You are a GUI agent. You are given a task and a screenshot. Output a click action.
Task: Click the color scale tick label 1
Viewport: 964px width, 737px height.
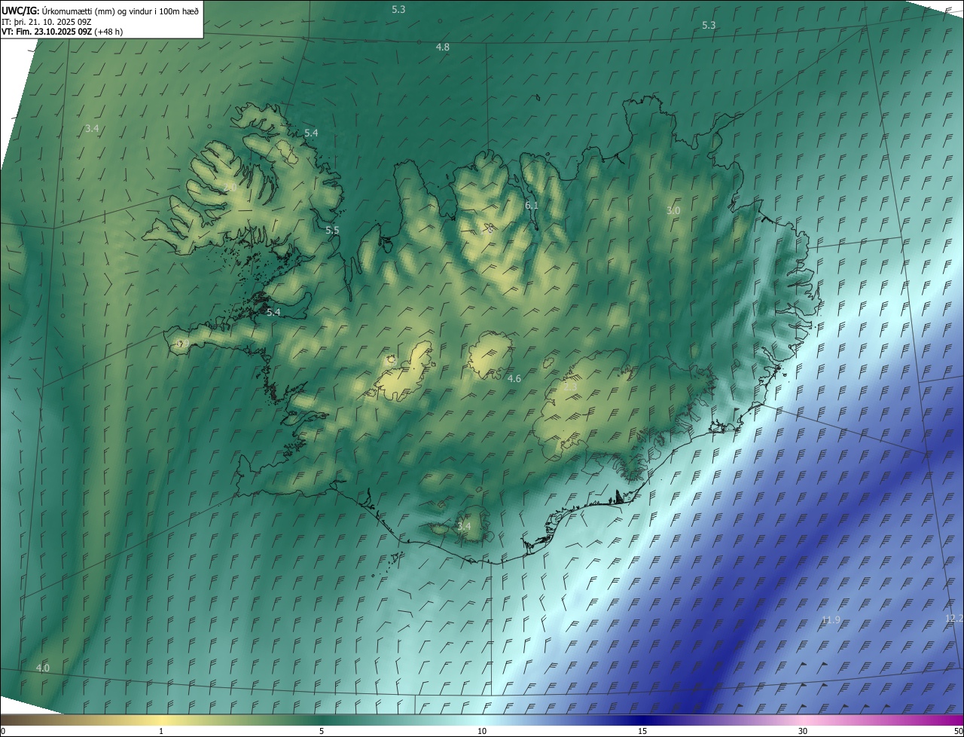tap(161, 731)
